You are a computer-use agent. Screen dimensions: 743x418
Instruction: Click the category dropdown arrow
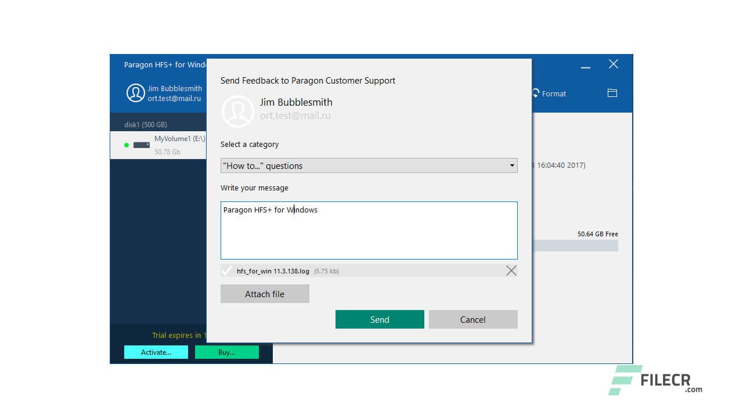pyautogui.click(x=512, y=165)
